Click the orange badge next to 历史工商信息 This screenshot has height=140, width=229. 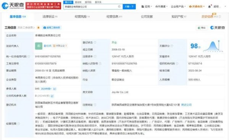click(38, 27)
